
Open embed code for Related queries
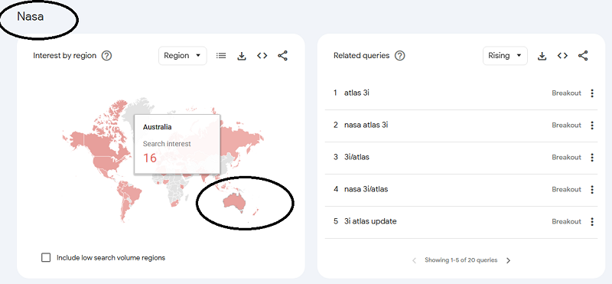562,56
